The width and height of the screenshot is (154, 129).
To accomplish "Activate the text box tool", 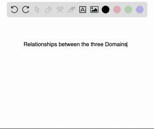I will coord(83,10).
